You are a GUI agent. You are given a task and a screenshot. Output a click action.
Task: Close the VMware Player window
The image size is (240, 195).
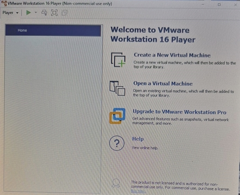[235, 5]
